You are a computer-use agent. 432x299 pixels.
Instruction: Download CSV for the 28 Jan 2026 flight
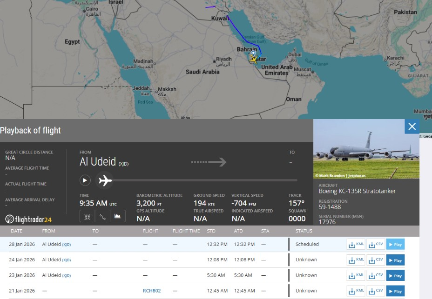pos(376,244)
